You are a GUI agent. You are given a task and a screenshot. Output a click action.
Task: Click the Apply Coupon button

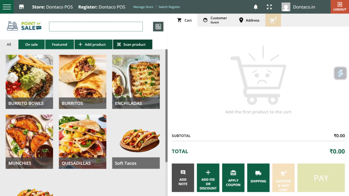(x=233, y=178)
